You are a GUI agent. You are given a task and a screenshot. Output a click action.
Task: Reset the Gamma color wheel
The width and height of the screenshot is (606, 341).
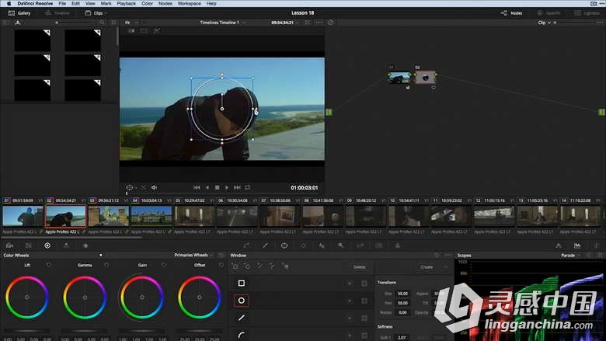tap(106, 265)
